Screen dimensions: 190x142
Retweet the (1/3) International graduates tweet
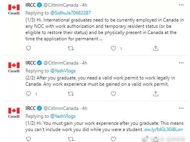click(71, 49)
